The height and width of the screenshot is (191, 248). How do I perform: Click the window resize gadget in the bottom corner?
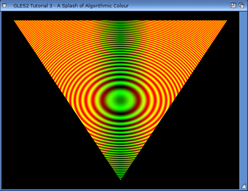[x=244, y=186]
